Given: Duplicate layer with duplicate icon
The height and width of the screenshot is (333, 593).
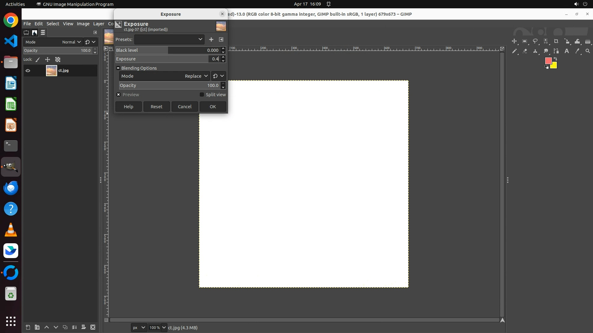Looking at the screenshot, I should 65,327.
